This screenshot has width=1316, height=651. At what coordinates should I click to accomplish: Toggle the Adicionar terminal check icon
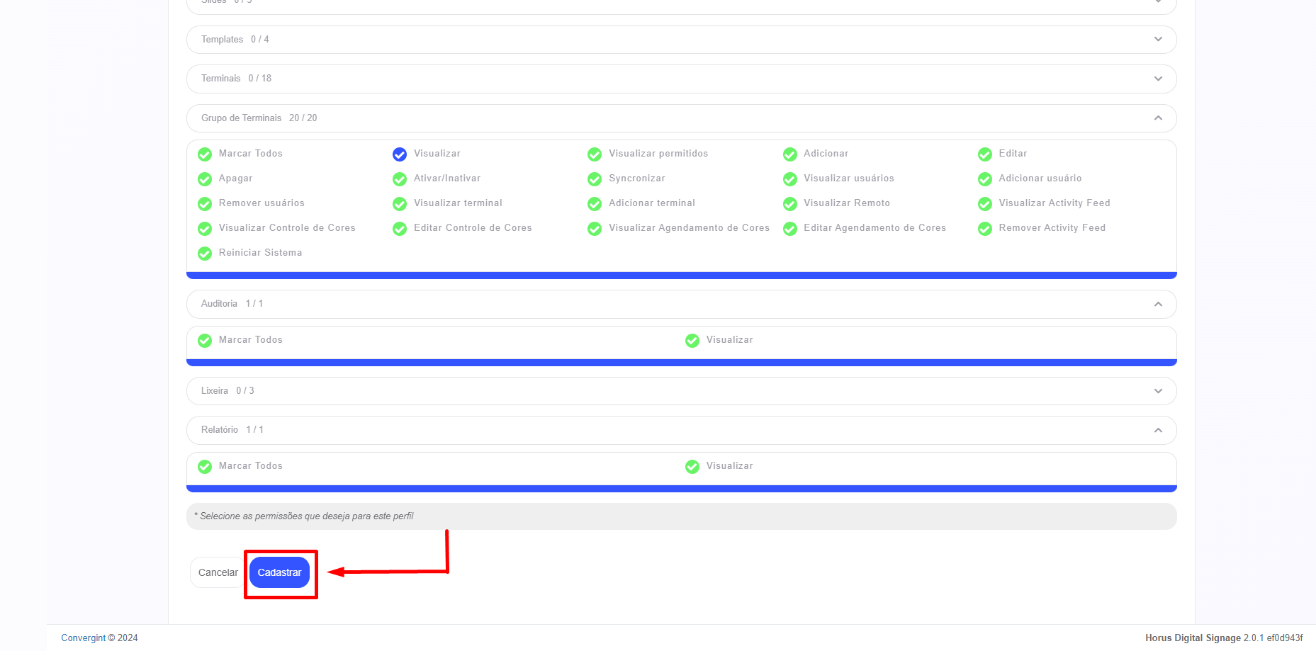(x=595, y=204)
